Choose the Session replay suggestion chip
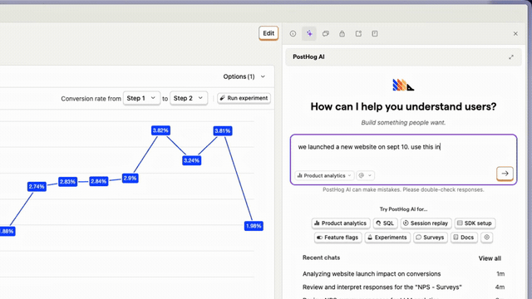 (x=426, y=223)
